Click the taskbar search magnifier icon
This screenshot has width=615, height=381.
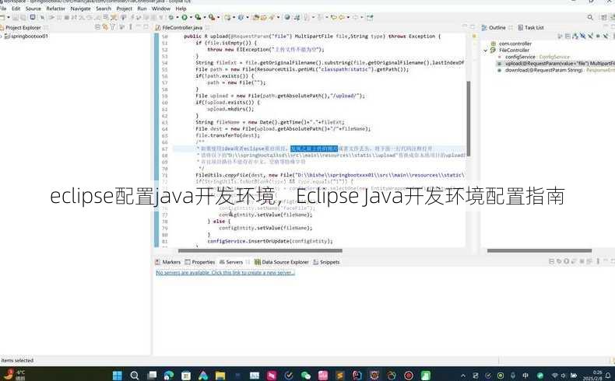tap(134, 376)
